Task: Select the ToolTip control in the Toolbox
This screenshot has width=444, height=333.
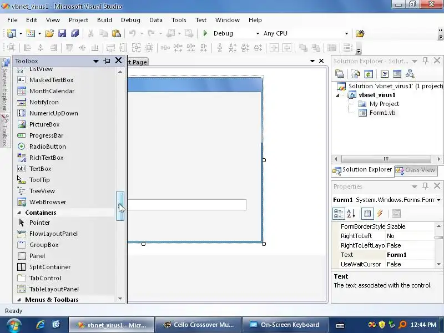Action: (39, 180)
